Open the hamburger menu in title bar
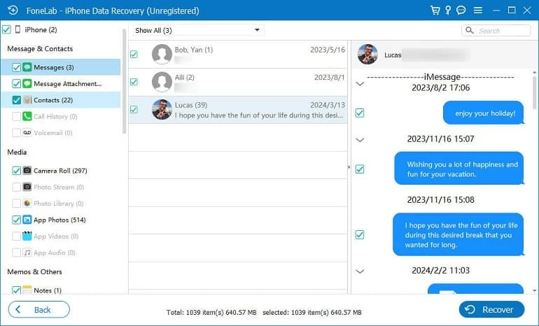The height and width of the screenshot is (326, 539). pyautogui.click(x=479, y=10)
